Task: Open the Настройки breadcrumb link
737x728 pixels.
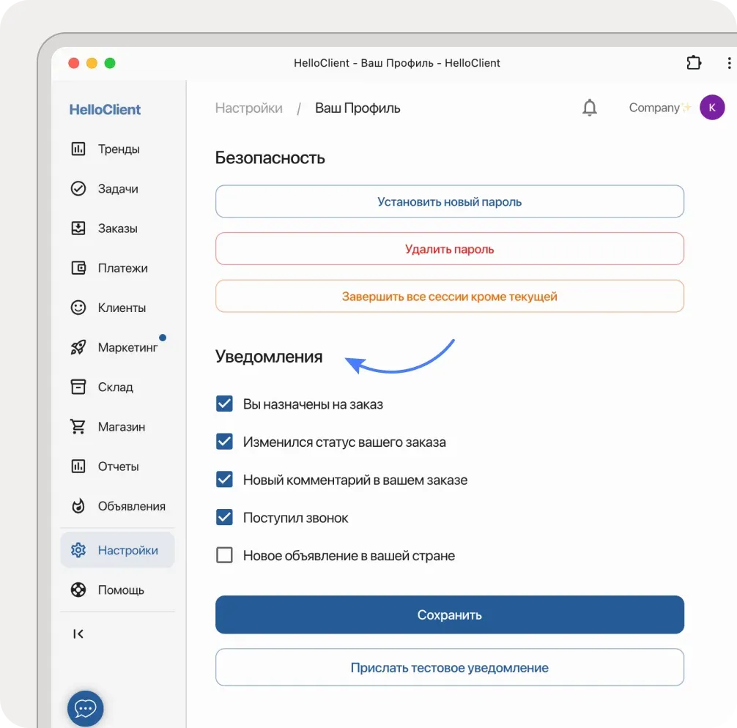Action: coord(248,107)
